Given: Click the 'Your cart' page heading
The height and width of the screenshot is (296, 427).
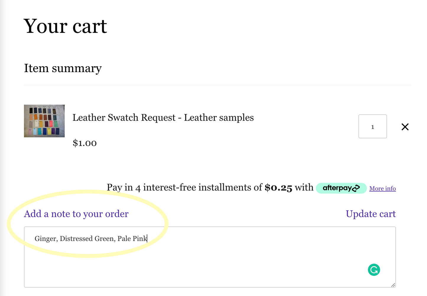Looking at the screenshot, I should tap(65, 26).
